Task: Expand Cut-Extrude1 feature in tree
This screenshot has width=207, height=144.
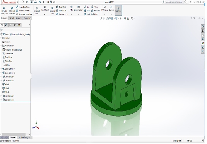Action: (1, 76)
